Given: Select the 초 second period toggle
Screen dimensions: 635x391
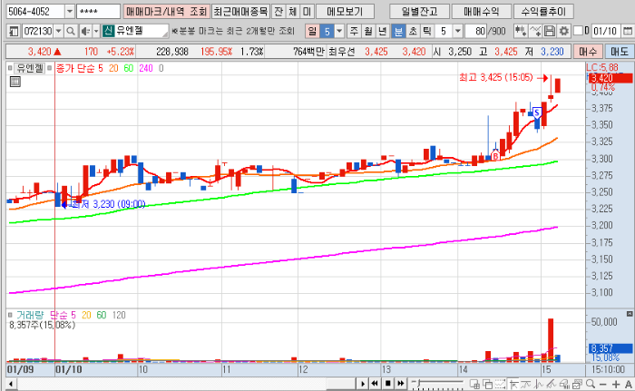Looking at the screenshot, I should tap(413, 31).
